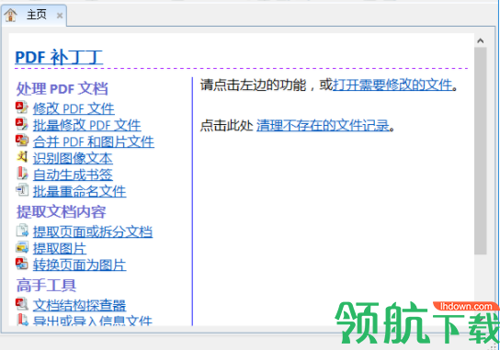The image size is (500, 350).
Task: Click the icon beside 合并 PDF 和图片文件
Action: [x=22, y=141]
